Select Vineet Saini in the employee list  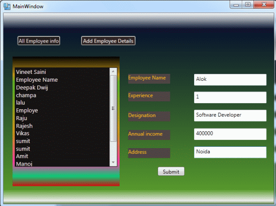pyautogui.click(x=62, y=72)
